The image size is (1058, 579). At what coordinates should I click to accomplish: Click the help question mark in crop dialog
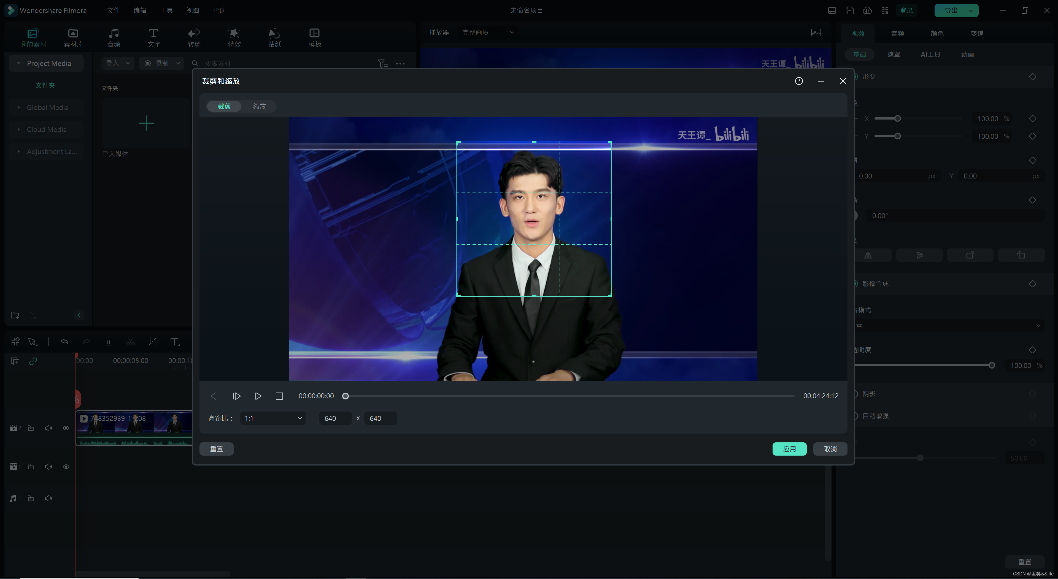[x=798, y=81]
